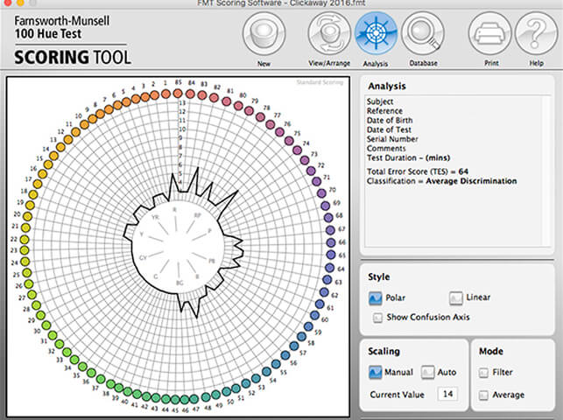Tick the Average mode checkbox

[x=484, y=395]
